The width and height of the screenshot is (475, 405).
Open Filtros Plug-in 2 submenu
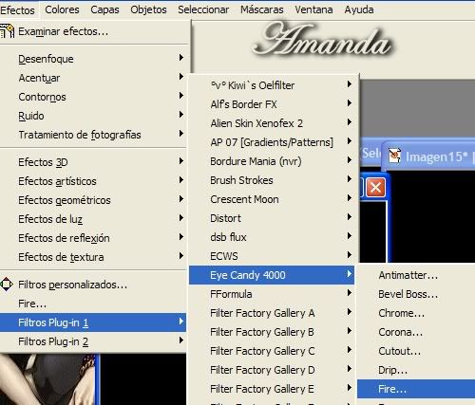(x=93, y=341)
